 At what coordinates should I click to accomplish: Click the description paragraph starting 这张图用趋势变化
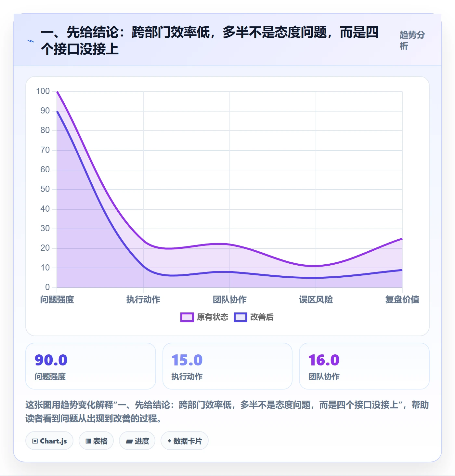click(227, 411)
